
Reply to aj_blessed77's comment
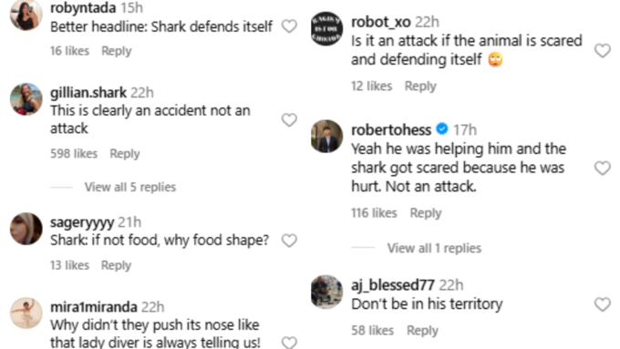tap(422, 331)
